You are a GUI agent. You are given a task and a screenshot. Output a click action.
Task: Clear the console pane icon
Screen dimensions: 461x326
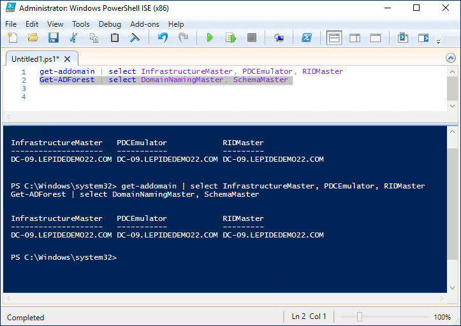(x=135, y=38)
